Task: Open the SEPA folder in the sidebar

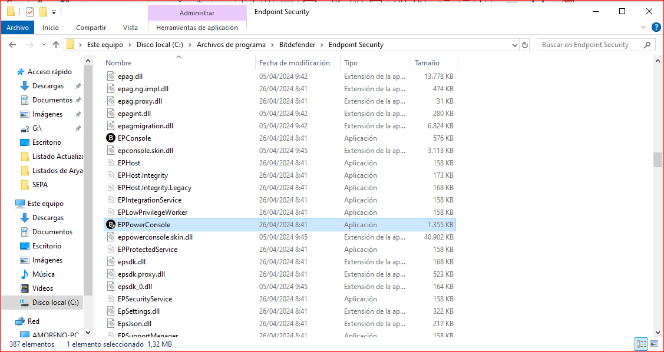Action: pyautogui.click(x=40, y=185)
